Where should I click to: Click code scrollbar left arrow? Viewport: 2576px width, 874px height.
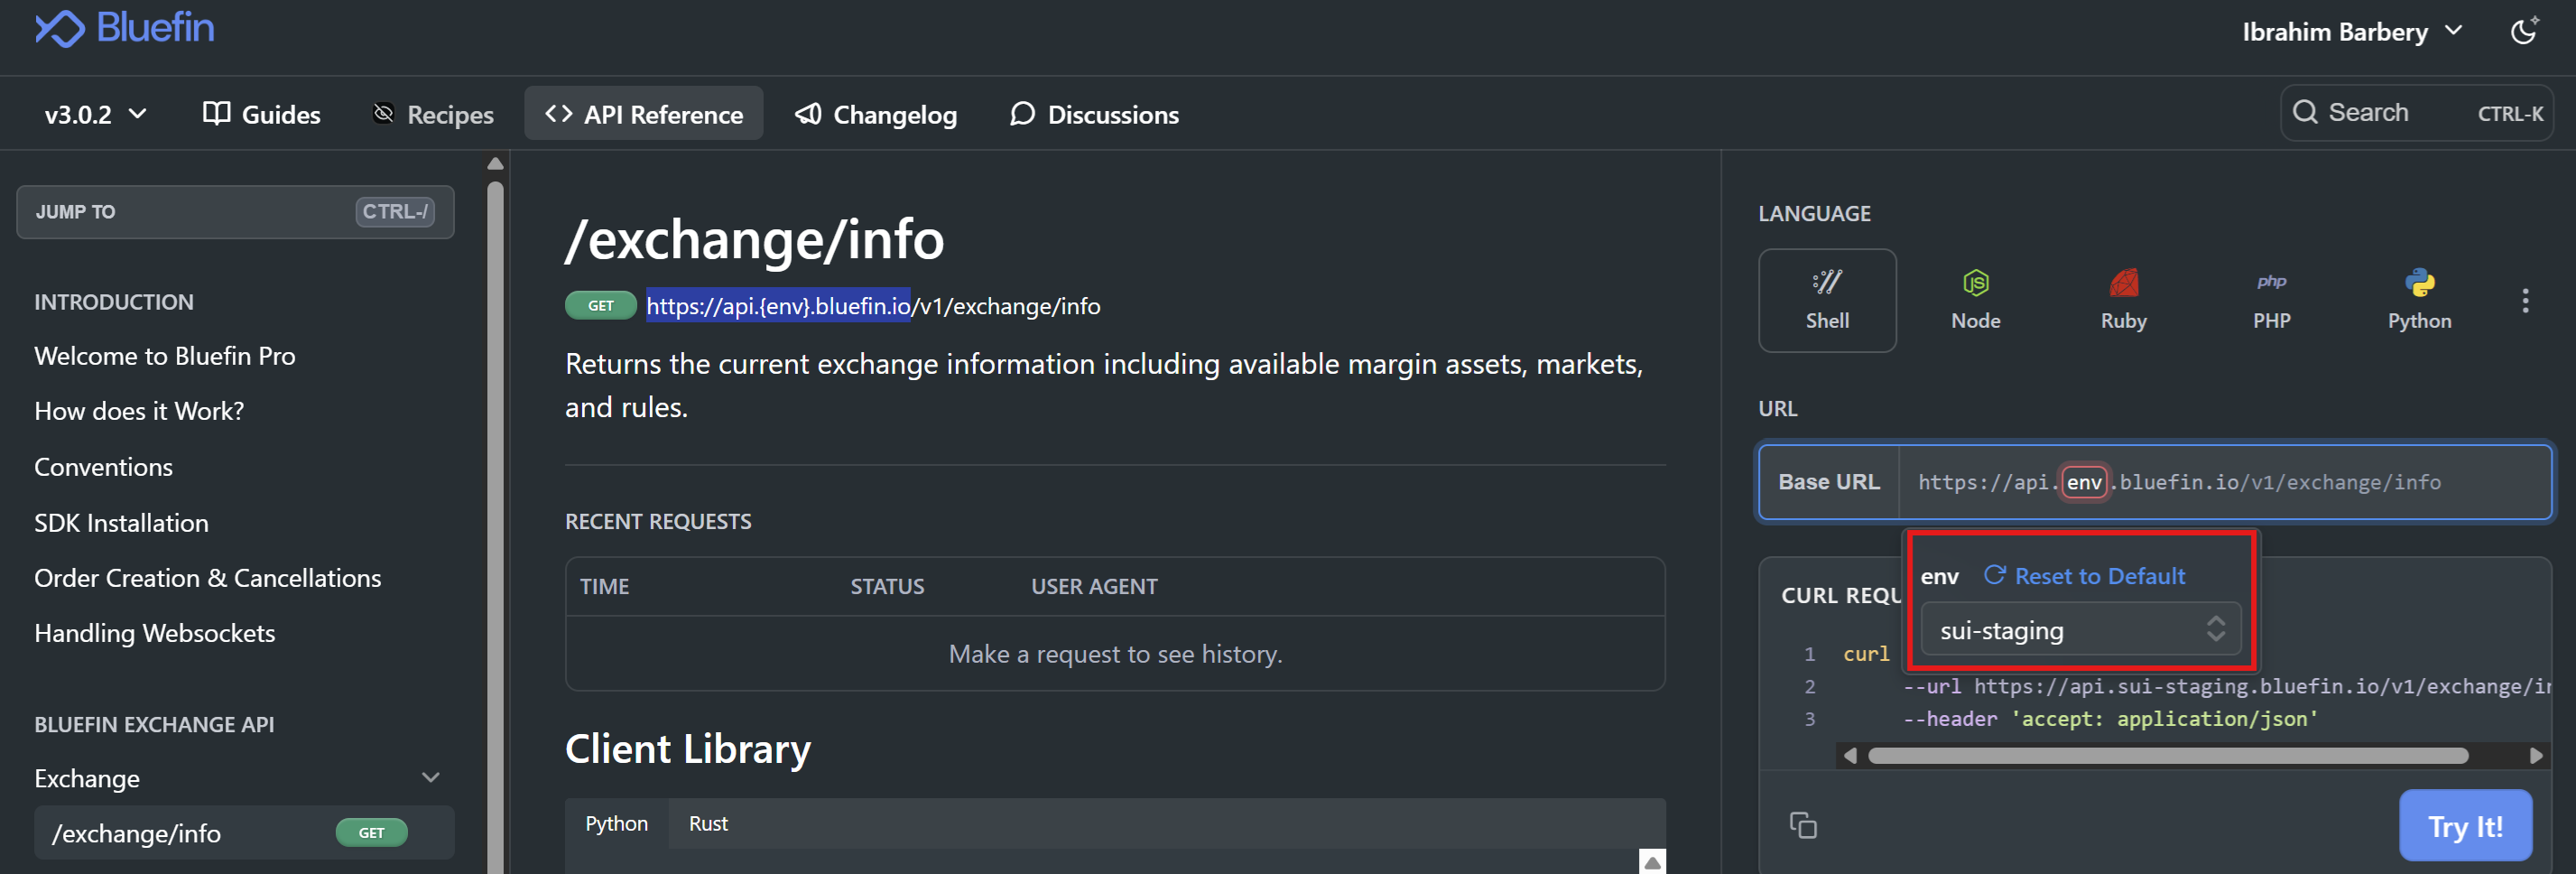1849,756
